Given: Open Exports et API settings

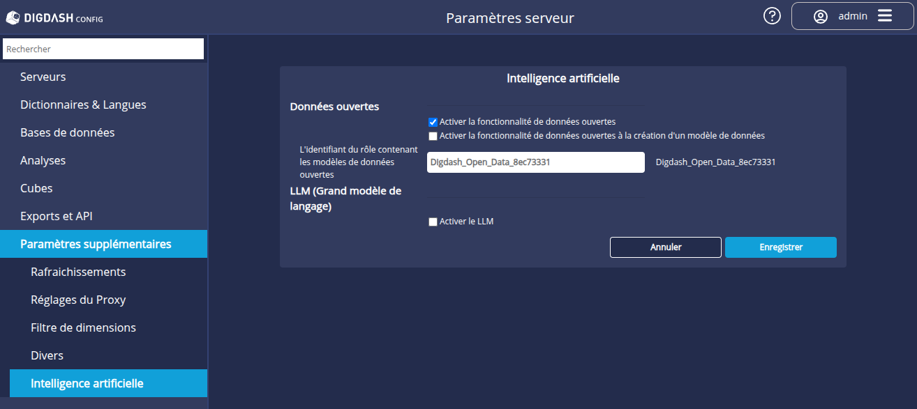Looking at the screenshot, I should (x=57, y=216).
